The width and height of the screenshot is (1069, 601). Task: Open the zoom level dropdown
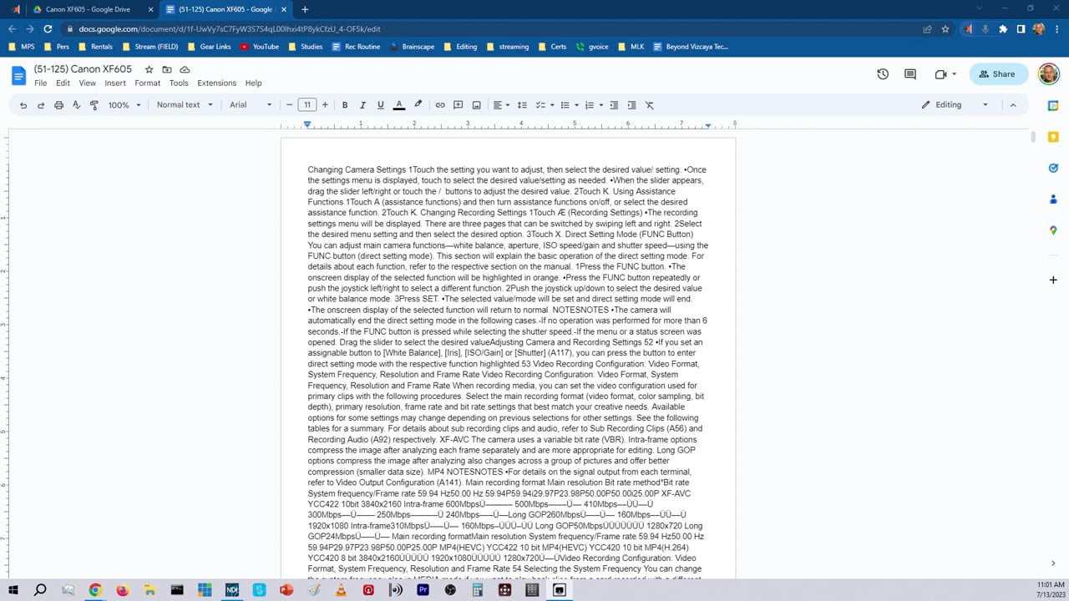click(125, 105)
